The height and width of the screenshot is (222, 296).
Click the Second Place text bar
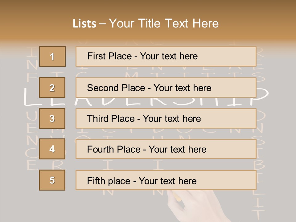click(x=166, y=88)
